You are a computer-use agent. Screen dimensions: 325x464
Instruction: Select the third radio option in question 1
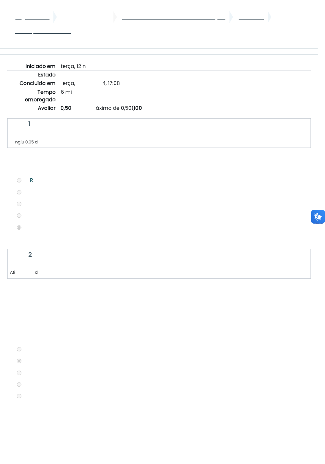[x=19, y=204]
